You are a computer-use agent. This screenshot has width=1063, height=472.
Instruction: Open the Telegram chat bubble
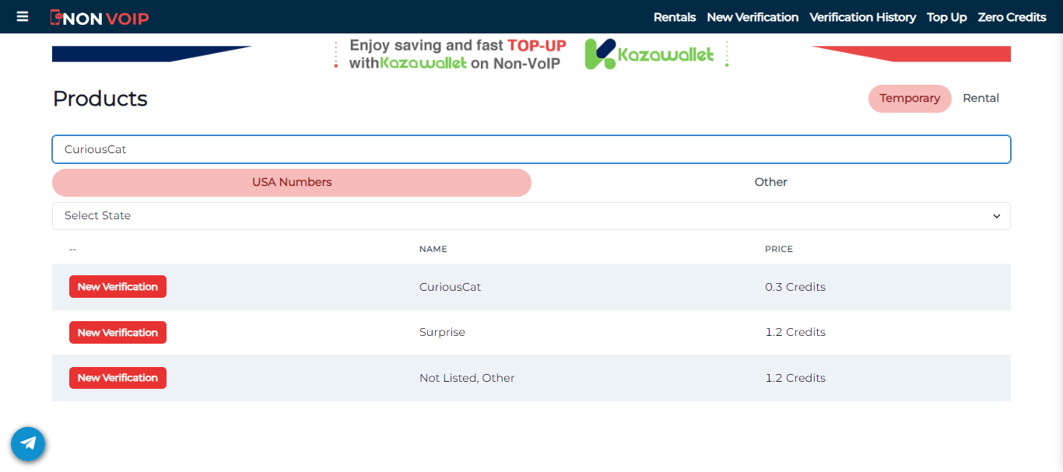28,443
